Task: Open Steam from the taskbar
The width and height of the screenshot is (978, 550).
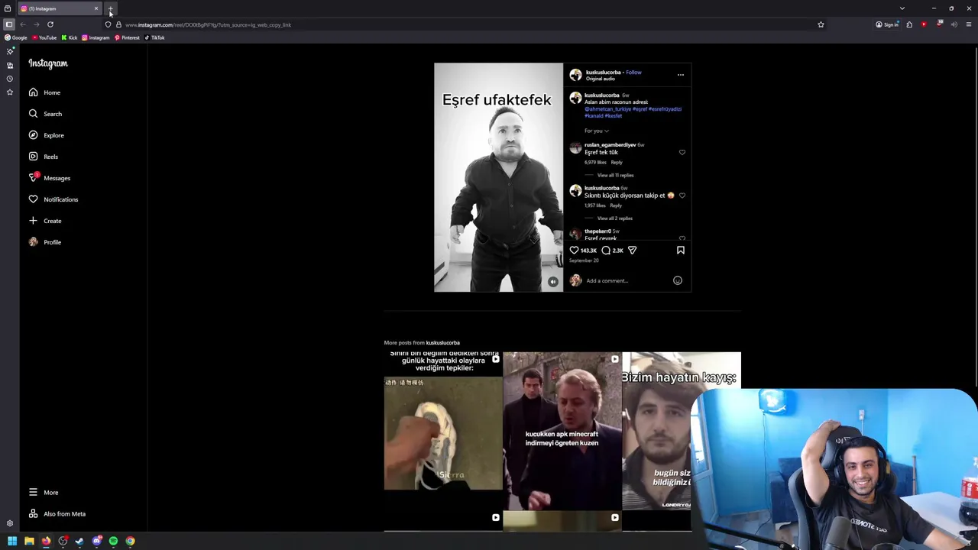Action: tap(79, 541)
